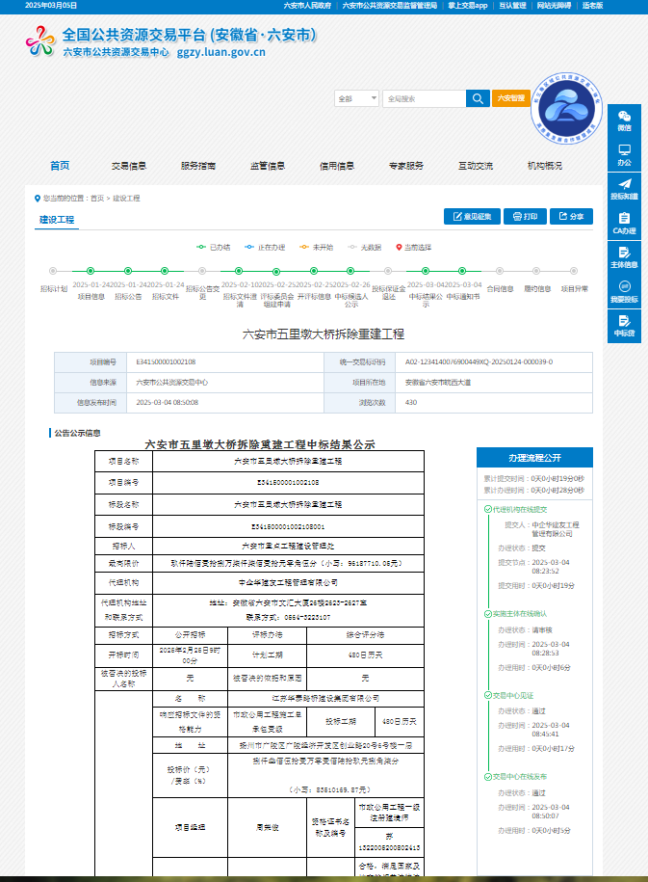This screenshot has width=648, height=882.
Task: Go to 首页 in main navigation
Action: pos(60,166)
